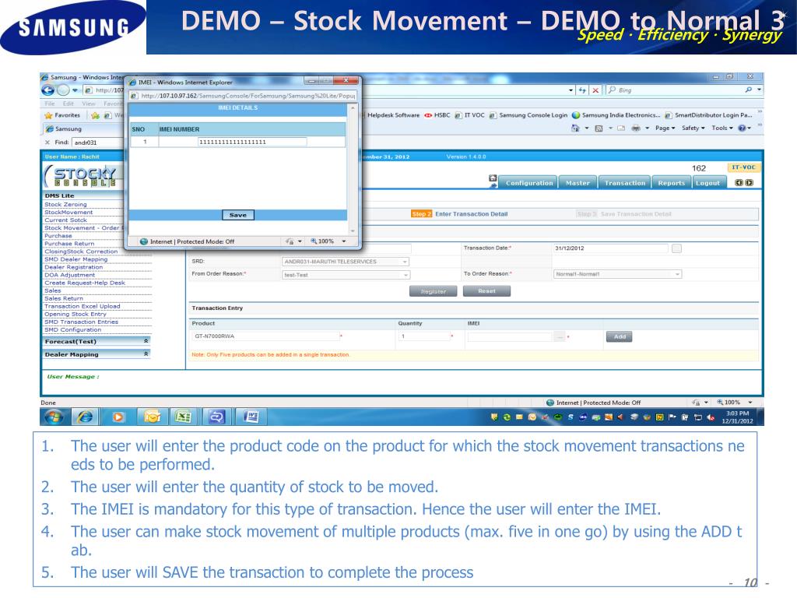Open Create Request-Help Desk link

[84, 283]
